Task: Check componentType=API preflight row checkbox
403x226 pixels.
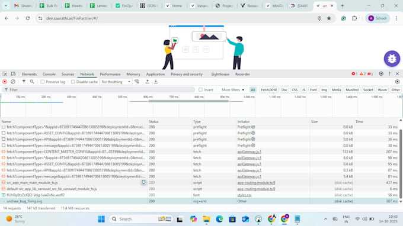Action: [x=4, y=139]
